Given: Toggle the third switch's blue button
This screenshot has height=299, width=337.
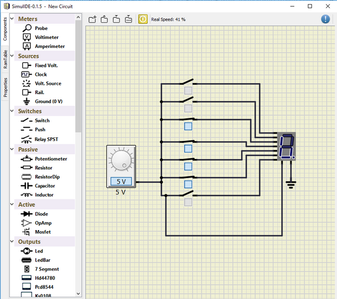Looking at the screenshot, I should pyautogui.click(x=188, y=126).
